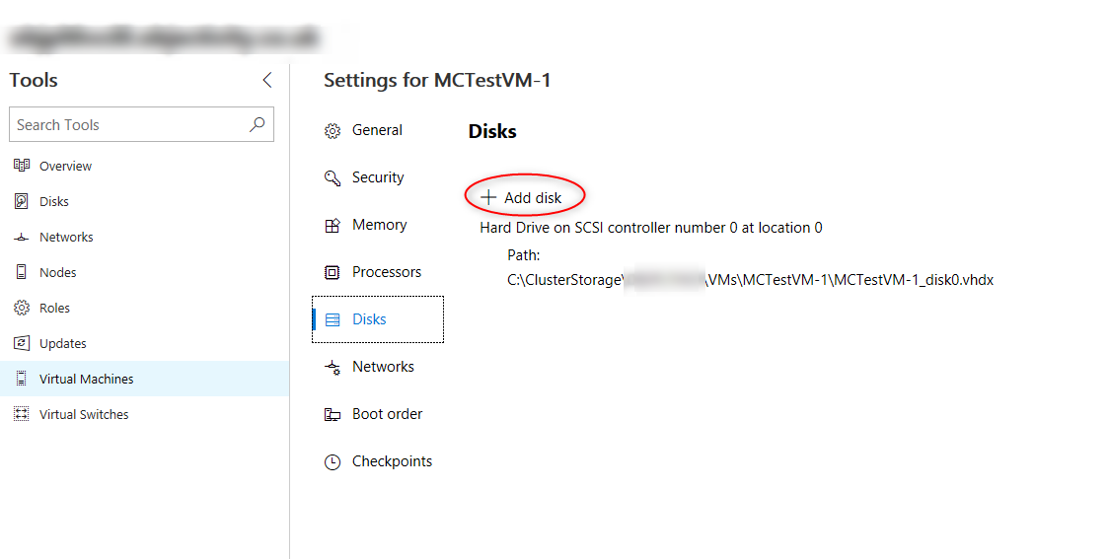Select Virtual Machines in Tools list
The width and height of the screenshot is (1110, 559).
click(x=144, y=379)
